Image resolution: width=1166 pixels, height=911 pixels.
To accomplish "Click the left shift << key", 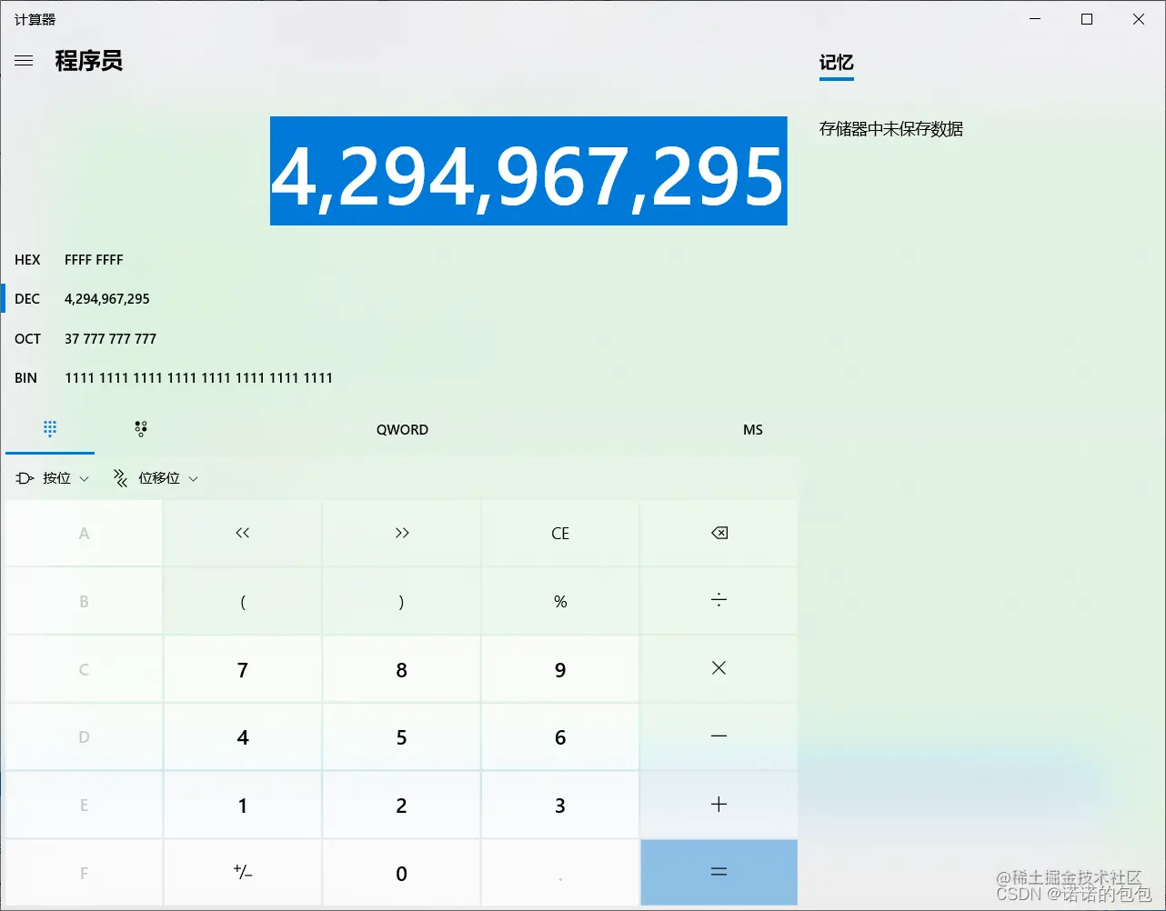I will click(x=242, y=533).
